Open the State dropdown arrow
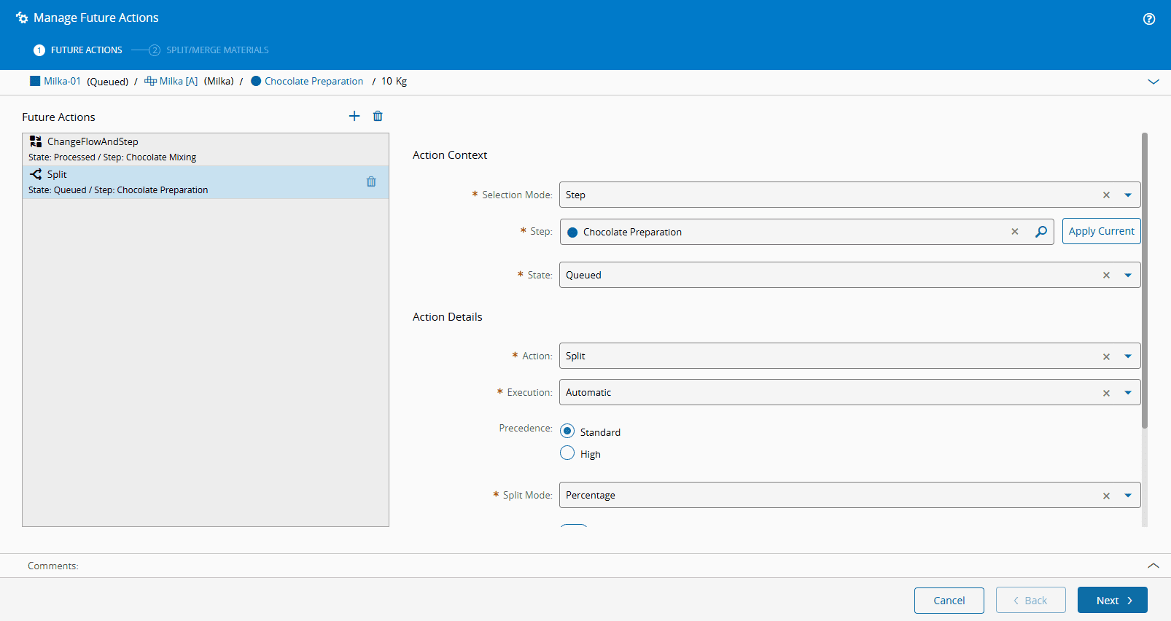 tap(1128, 276)
